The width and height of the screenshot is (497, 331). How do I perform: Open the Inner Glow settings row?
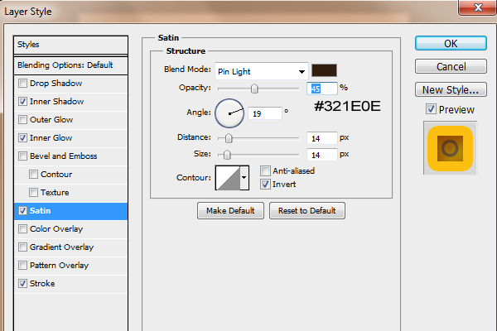click(71, 138)
